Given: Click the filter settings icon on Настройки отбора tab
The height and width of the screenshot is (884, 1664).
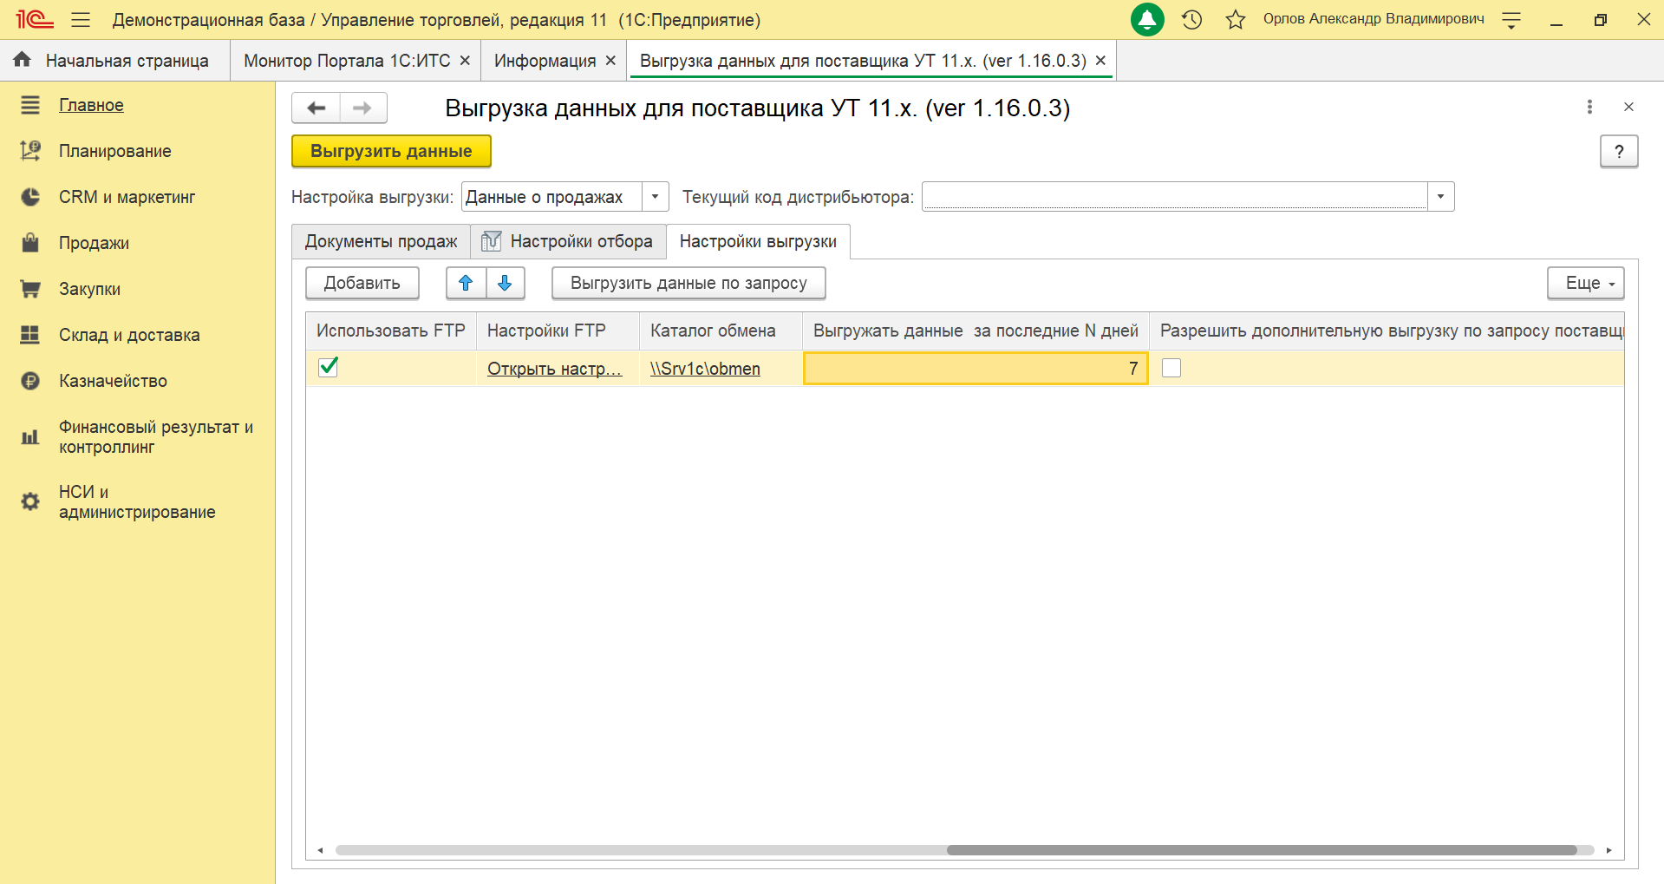Looking at the screenshot, I should 491,241.
